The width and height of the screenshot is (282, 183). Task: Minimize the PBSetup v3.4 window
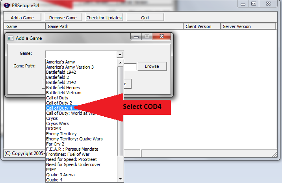[243, 4]
